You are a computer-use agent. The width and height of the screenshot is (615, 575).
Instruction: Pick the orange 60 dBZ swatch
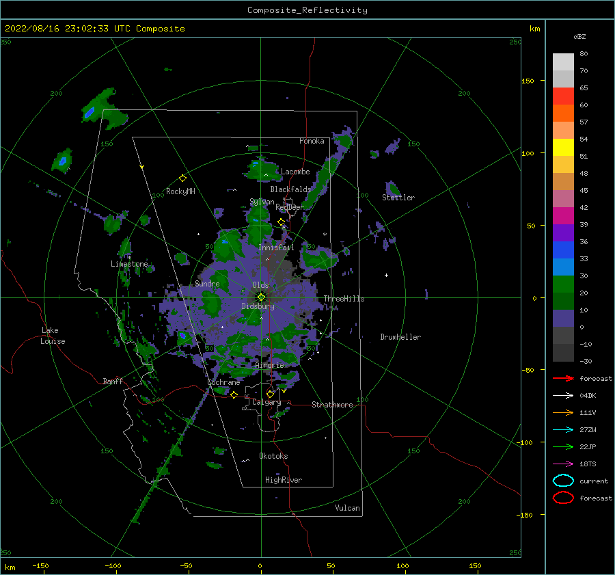[563, 113]
